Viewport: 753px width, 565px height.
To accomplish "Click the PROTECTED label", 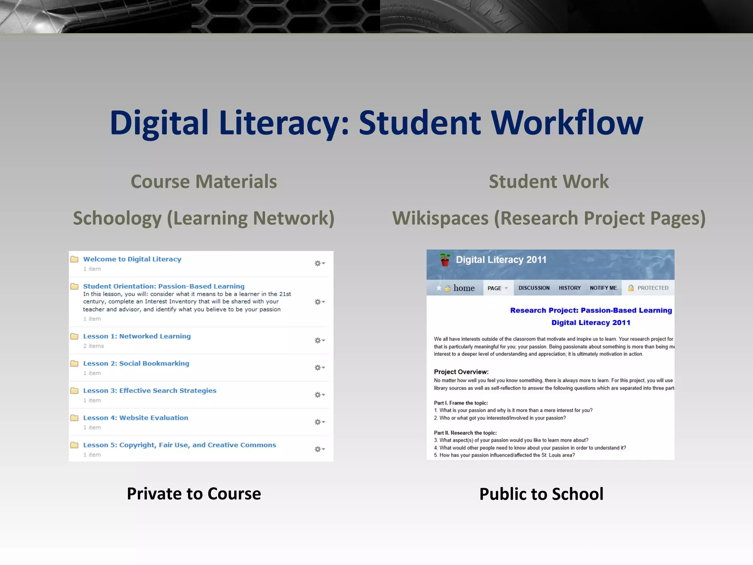I will 653,288.
